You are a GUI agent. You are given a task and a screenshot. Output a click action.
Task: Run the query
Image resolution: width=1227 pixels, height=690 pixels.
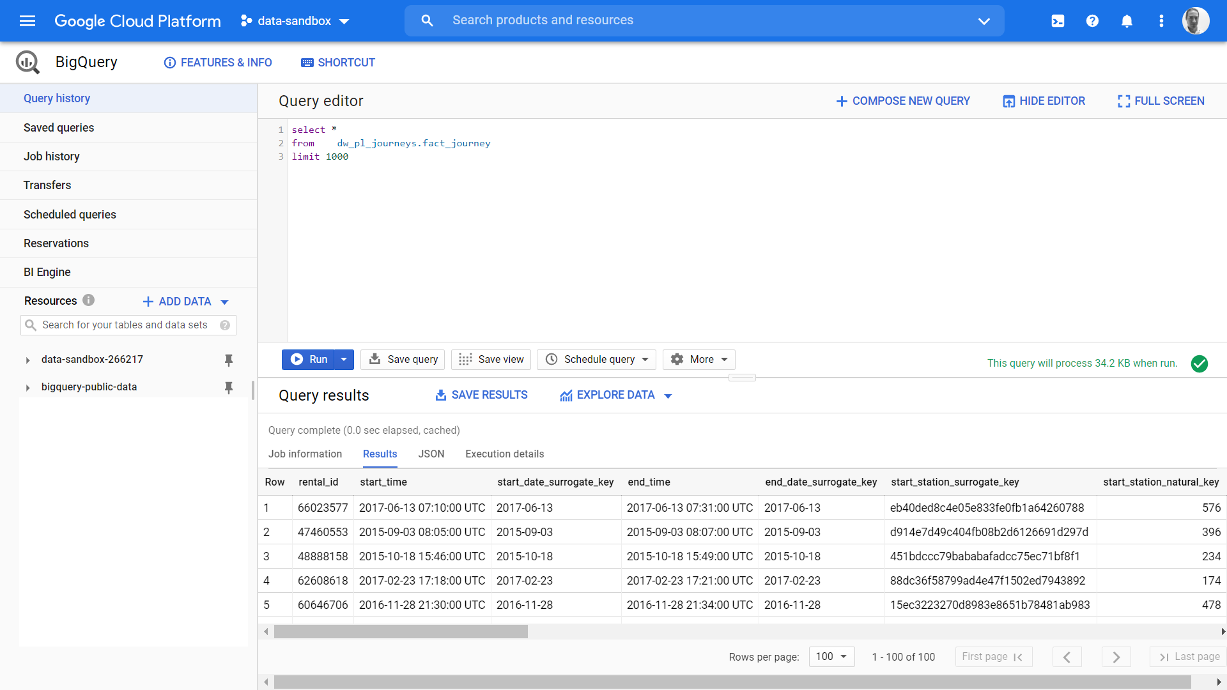click(x=309, y=359)
